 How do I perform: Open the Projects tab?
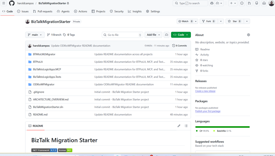[98, 11]
